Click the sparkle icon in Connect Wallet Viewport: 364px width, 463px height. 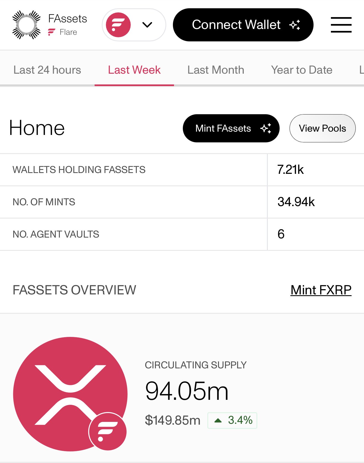pos(295,25)
